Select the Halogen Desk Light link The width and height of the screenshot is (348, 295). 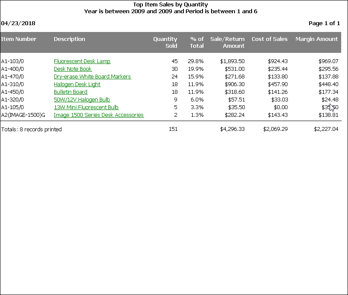77,84
